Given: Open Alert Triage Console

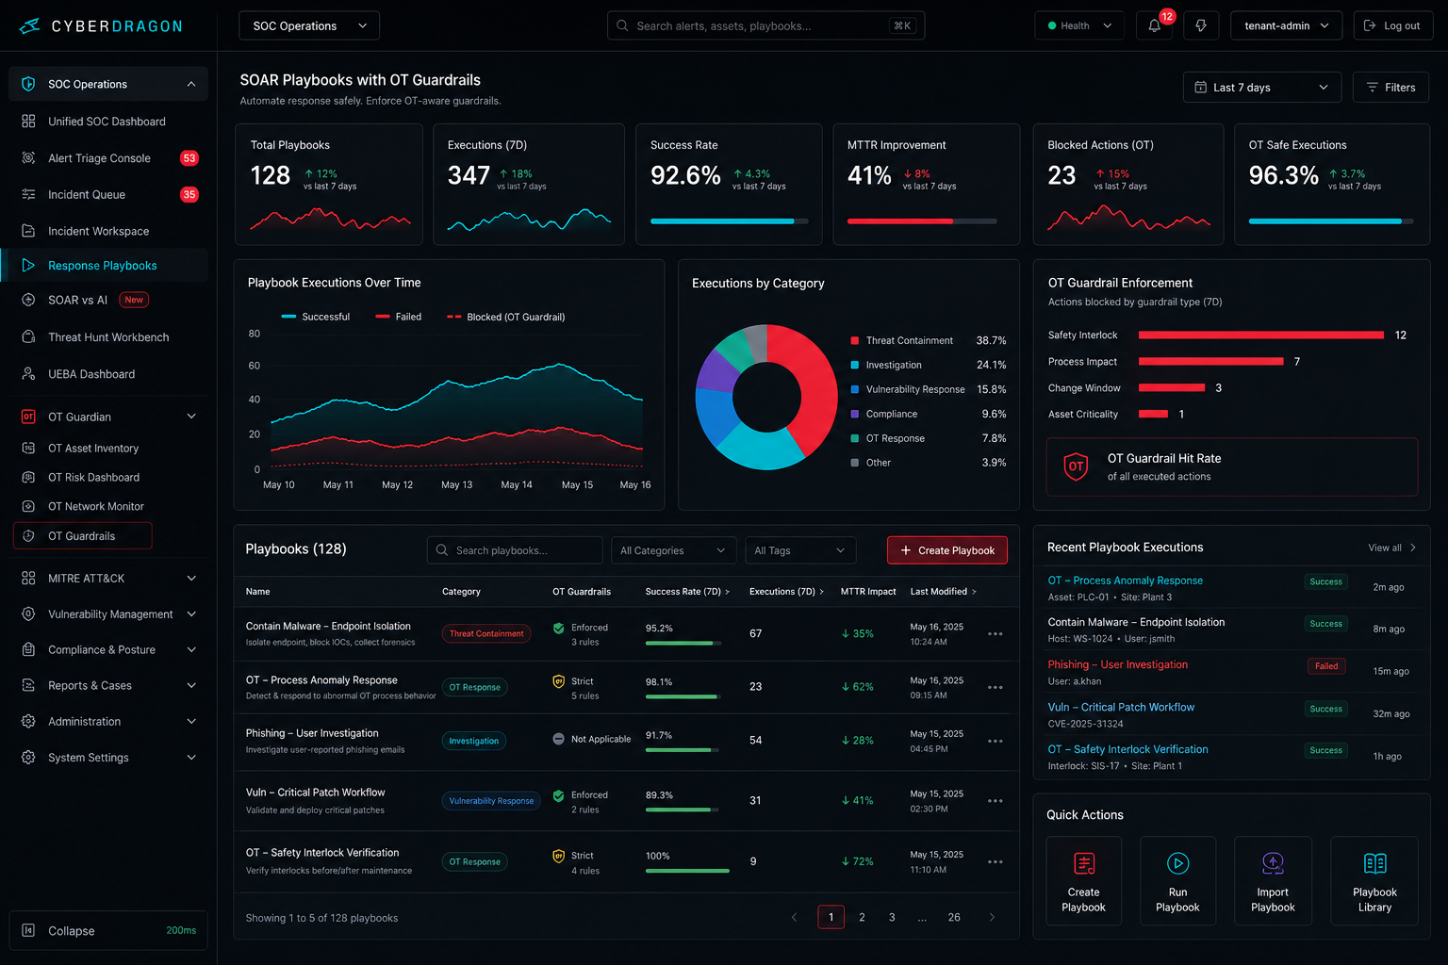Looking at the screenshot, I should point(108,158).
